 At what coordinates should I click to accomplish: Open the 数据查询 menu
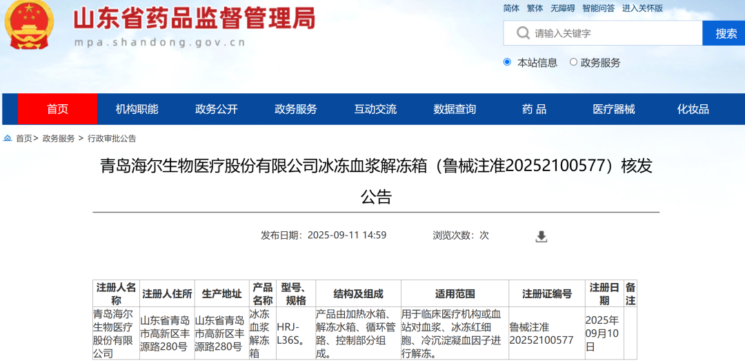(x=454, y=109)
